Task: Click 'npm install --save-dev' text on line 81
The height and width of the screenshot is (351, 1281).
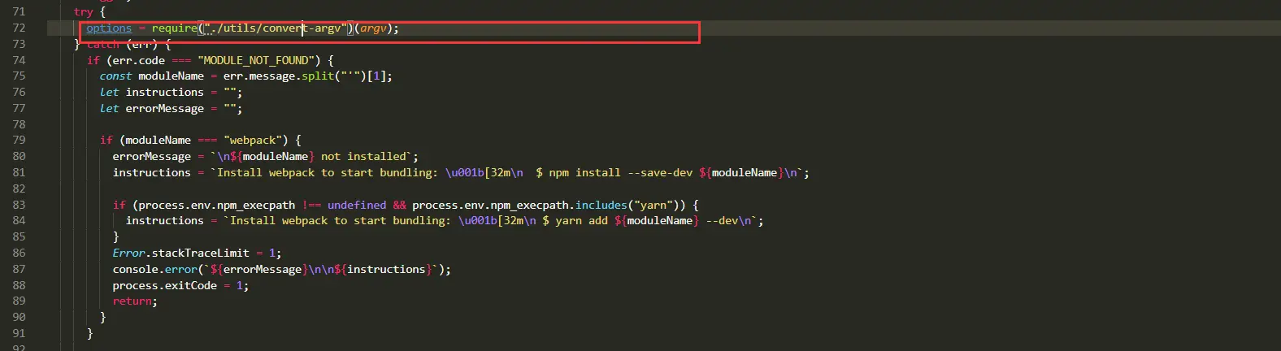Action: (621, 172)
